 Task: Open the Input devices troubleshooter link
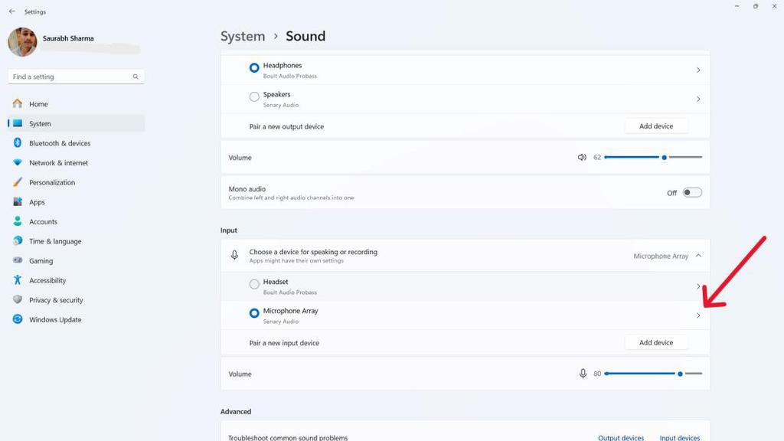[x=679, y=437]
